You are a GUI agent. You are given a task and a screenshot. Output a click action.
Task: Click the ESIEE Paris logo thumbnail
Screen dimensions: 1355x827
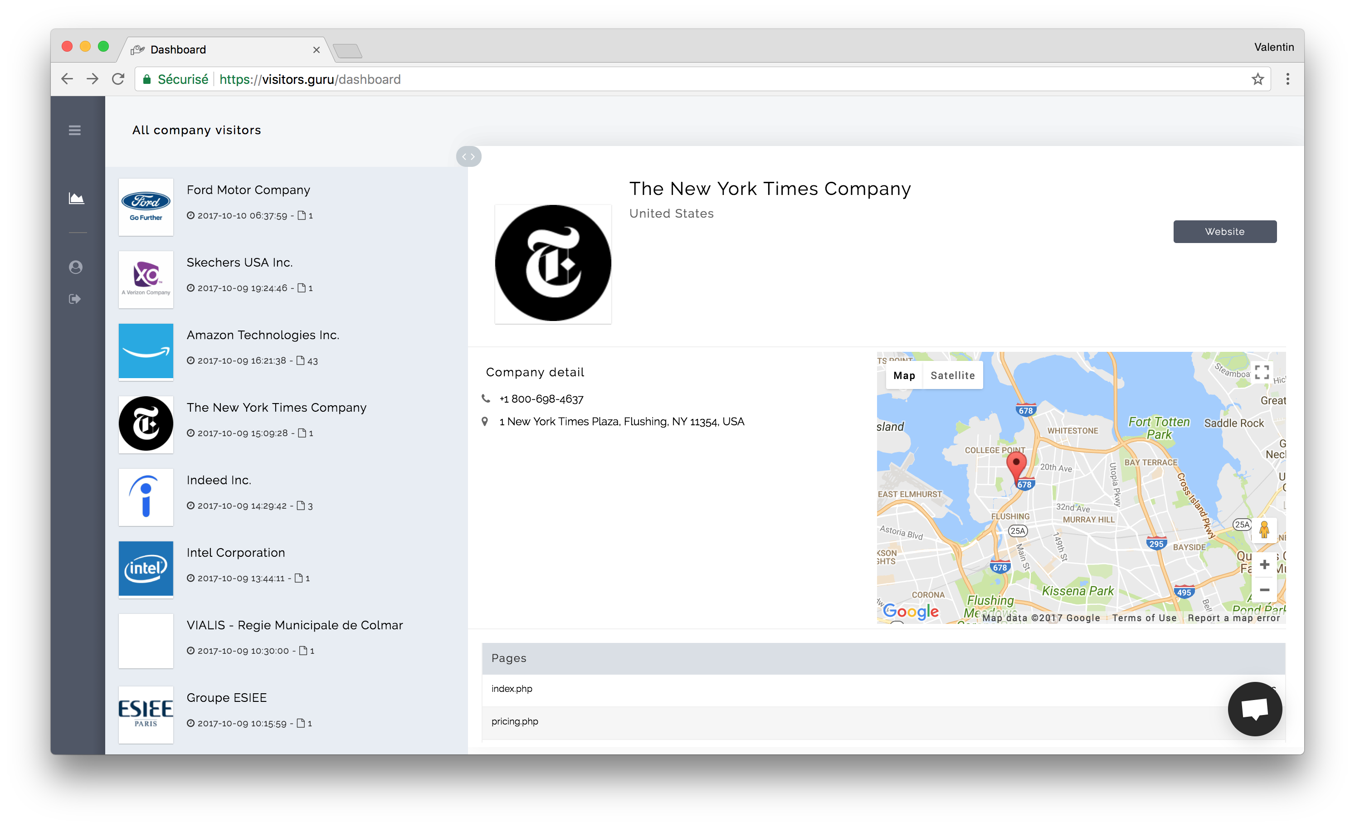146,714
